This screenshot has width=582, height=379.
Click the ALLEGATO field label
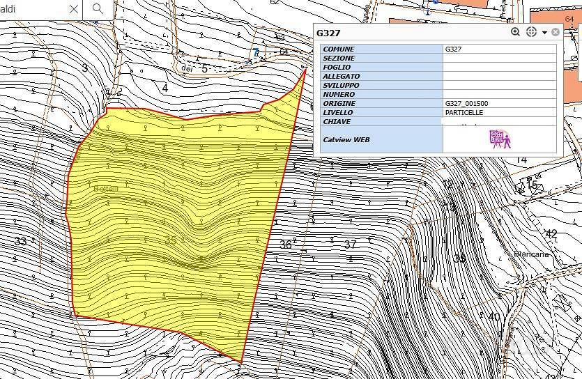pyautogui.click(x=341, y=77)
